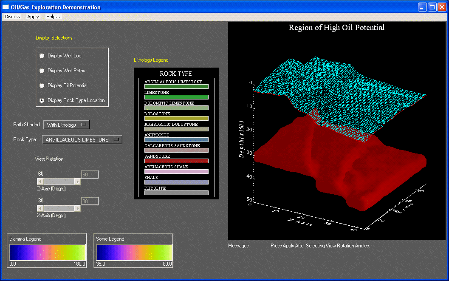Viewport: 449px width, 281px height.
Task: Click the X-Axis degrees value field
Action: pyautogui.click(x=90, y=201)
